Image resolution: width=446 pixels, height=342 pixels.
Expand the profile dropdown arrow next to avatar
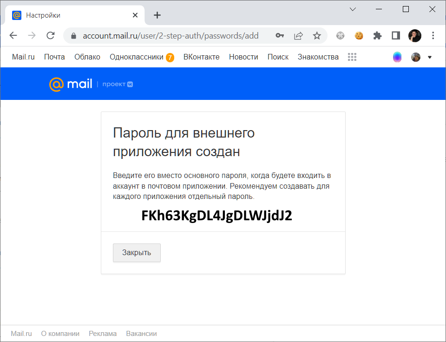point(430,57)
